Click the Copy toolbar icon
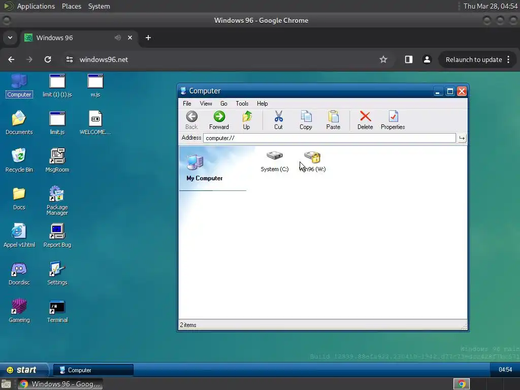Screen dimensions: 520x390 click(306, 120)
